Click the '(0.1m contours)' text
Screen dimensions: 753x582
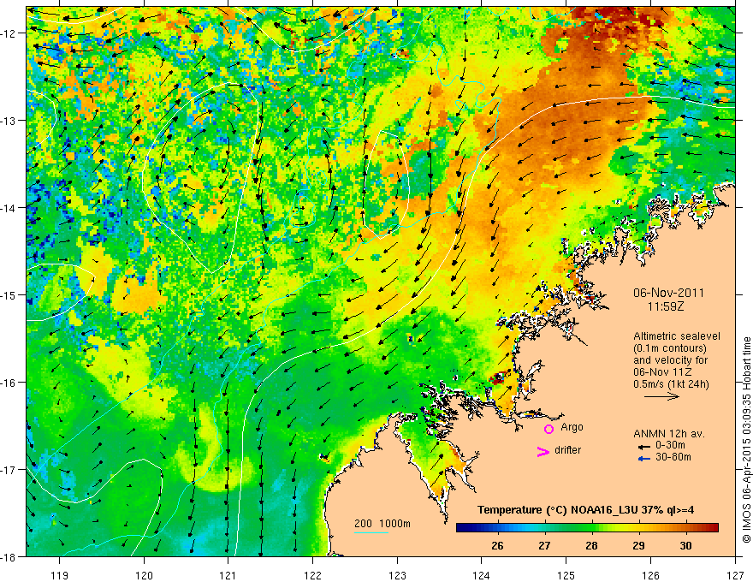click(x=670, y=348)
